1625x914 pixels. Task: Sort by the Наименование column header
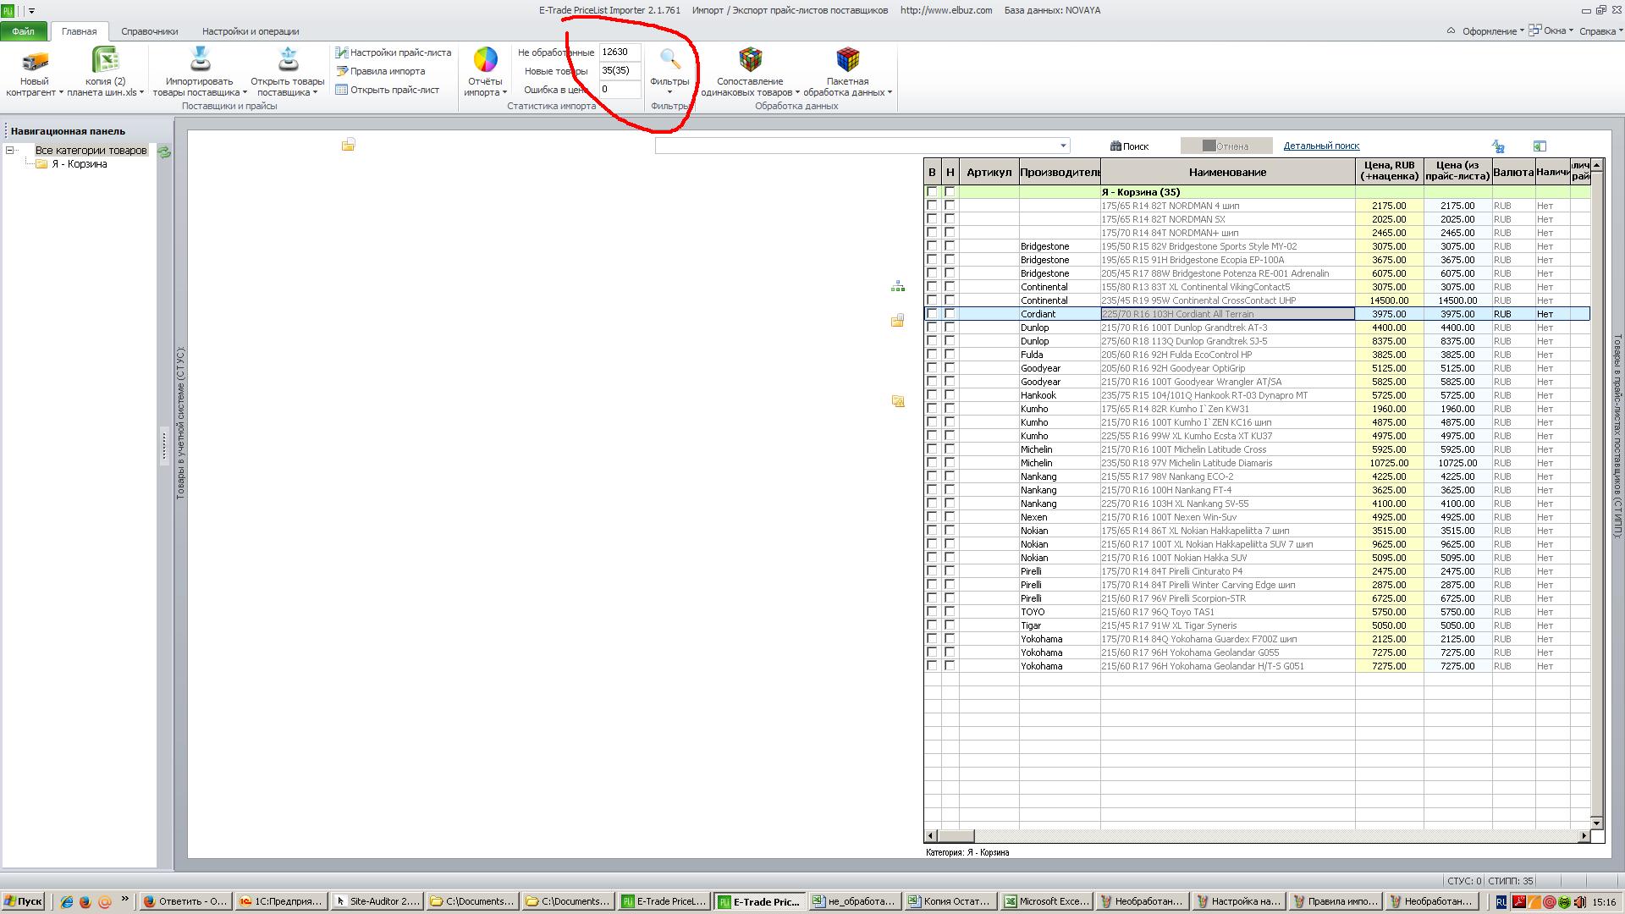coord(1227,172)
